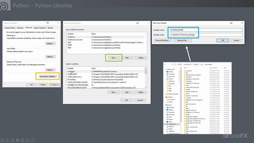The height and width of the screenshot is (143, 254).
Task: Click Python27 in Explorer address breadcrumb
Action: [x=196, y=64]
